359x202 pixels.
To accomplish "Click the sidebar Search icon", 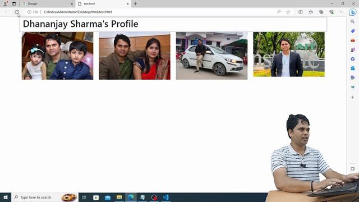I will pyautogui.click(x=353, y=21).
